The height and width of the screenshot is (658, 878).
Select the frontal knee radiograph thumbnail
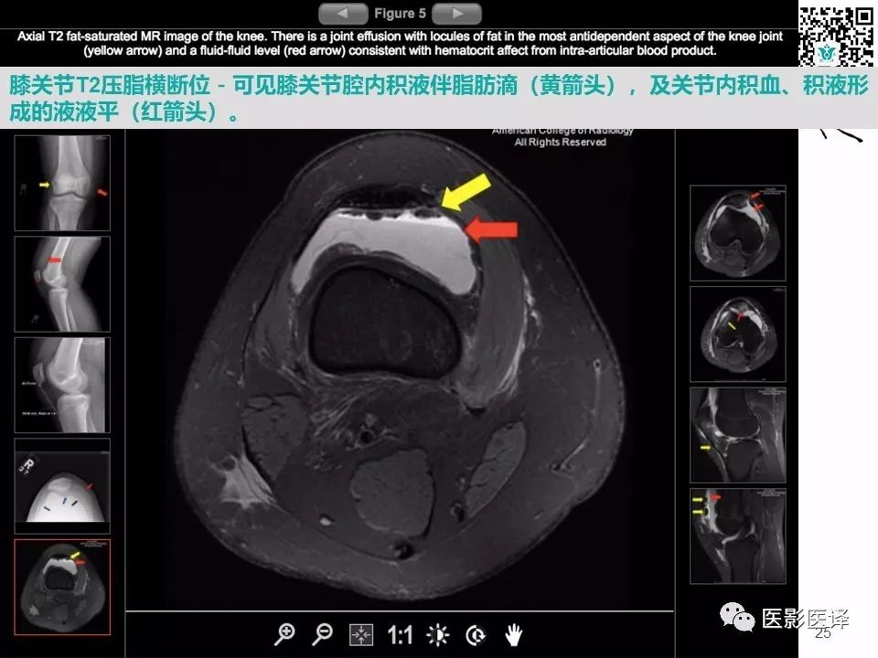[x=62, y=180]
